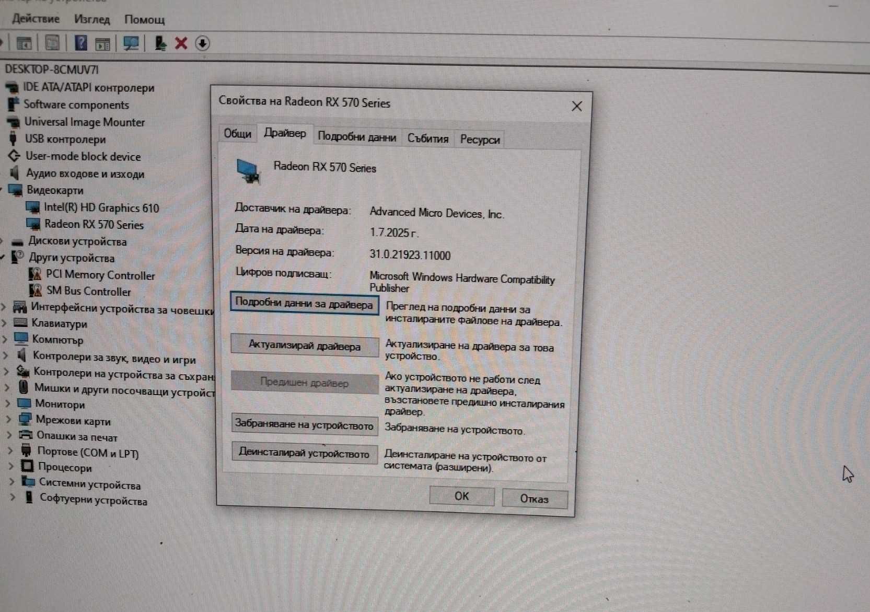Click the Опашки за печат printer icon
Screen dimensions: 870x612
[26, 435]
